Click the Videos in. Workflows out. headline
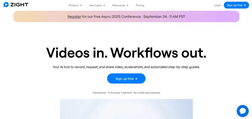The width and height of the screenshot is (252, 119). [126, 53]
